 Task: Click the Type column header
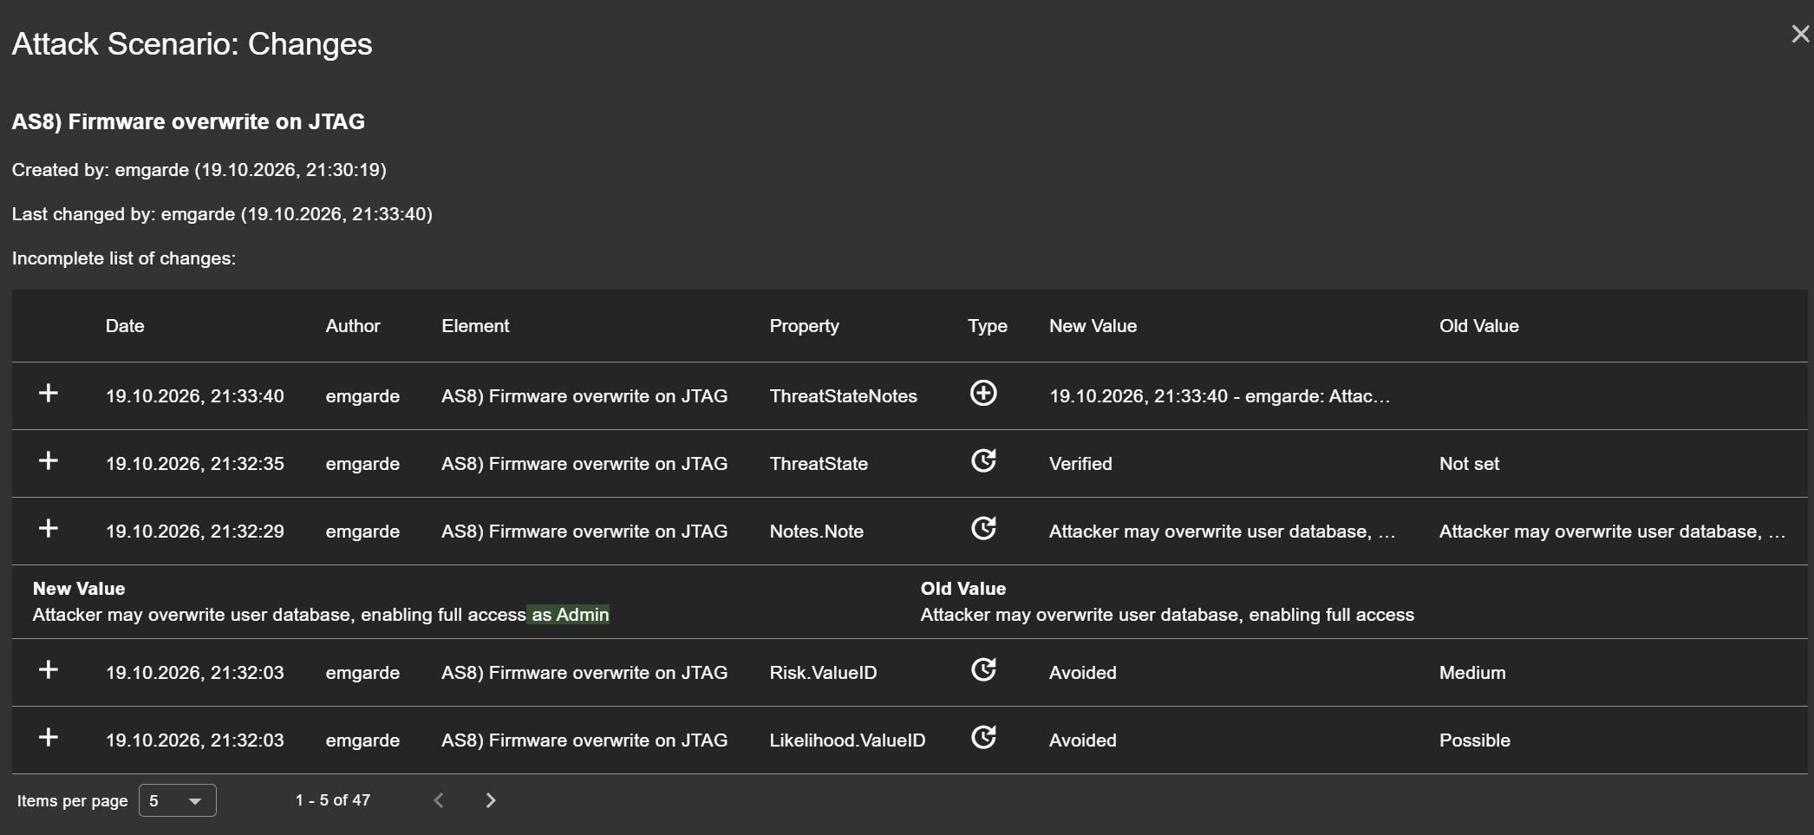point(988,326)
